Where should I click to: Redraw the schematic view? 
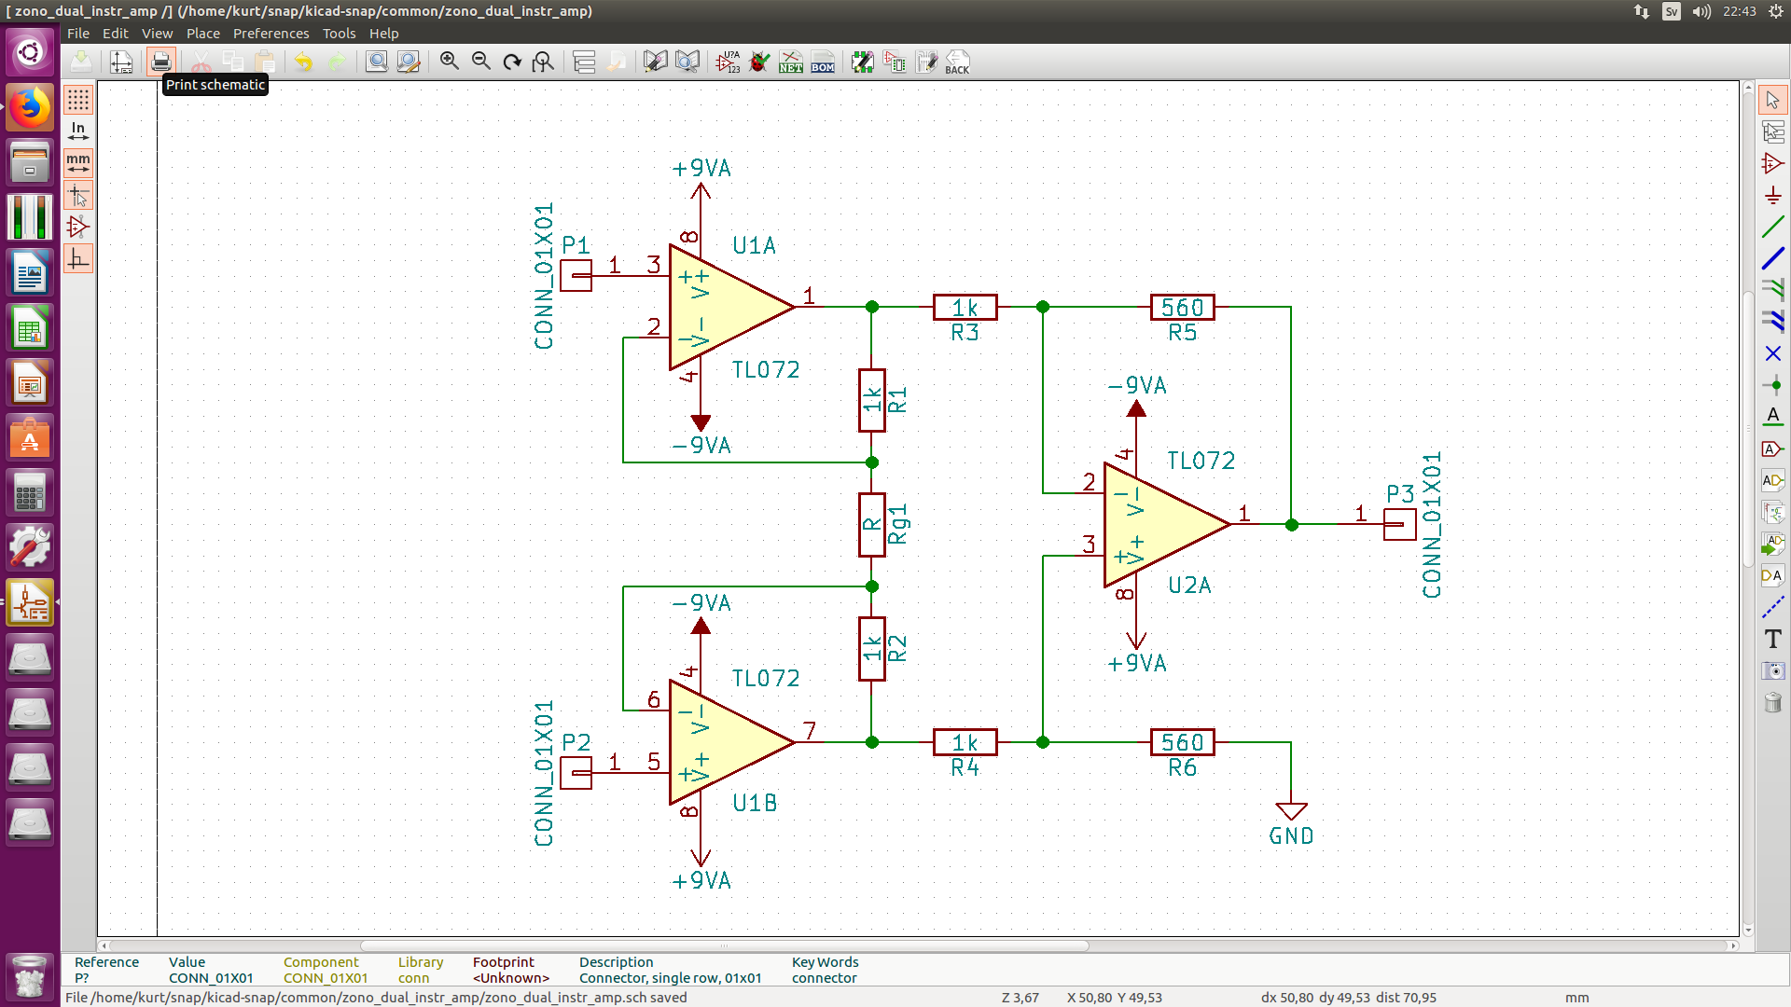tap(512, 62)
